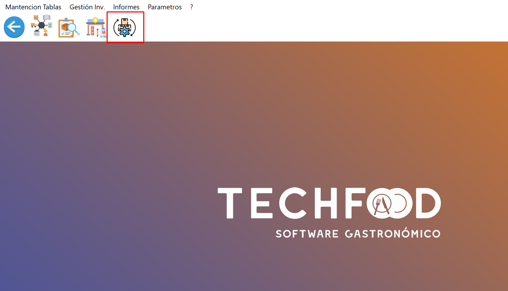Open the supply chain network icon
508x291 pixels.
(42, 26)
